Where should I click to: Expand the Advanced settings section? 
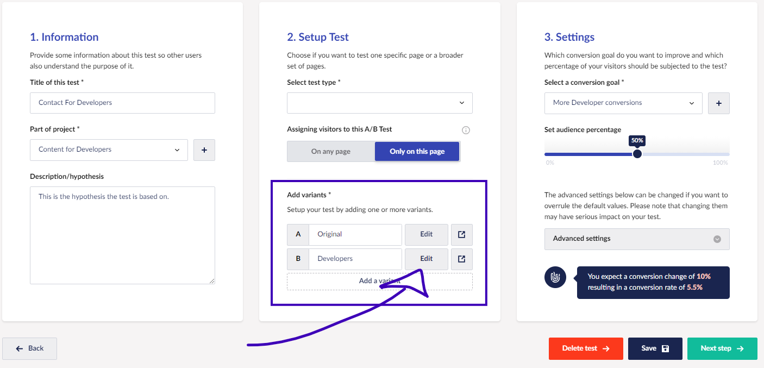coord(636,239)
